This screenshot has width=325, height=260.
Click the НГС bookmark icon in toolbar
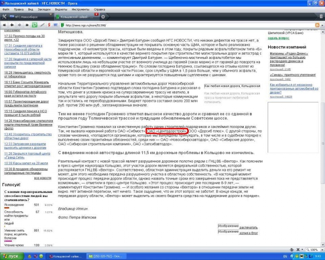tap(56, 25)
